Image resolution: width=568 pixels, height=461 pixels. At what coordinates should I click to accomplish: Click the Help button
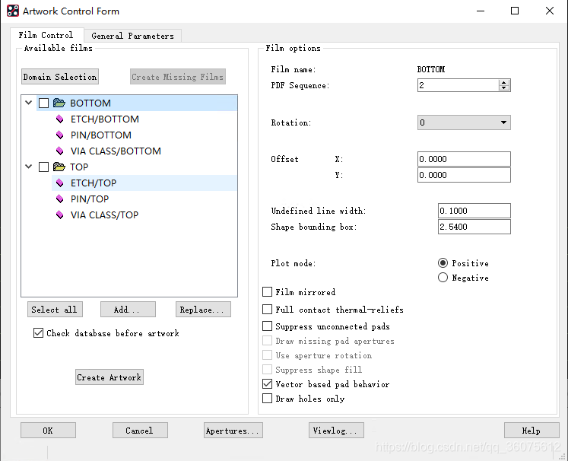coord(532,431)
